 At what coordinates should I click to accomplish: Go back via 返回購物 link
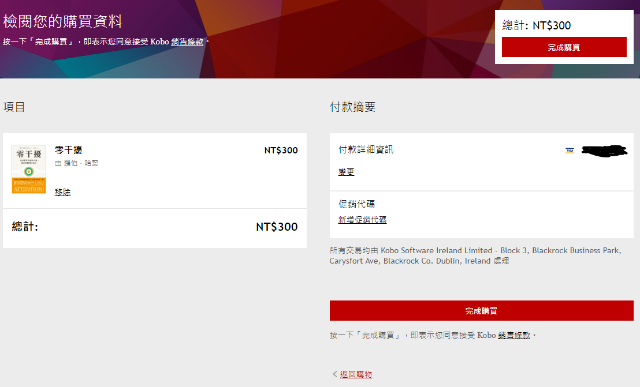[x=355, y=374]
